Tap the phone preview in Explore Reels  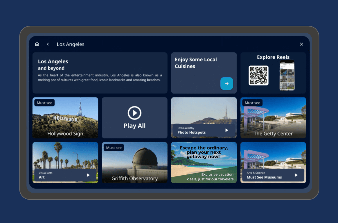click(x=287, y=76)
